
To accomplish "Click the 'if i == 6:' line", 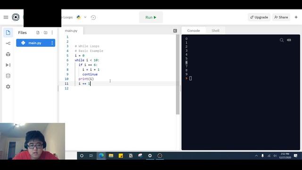I will 88,65.
